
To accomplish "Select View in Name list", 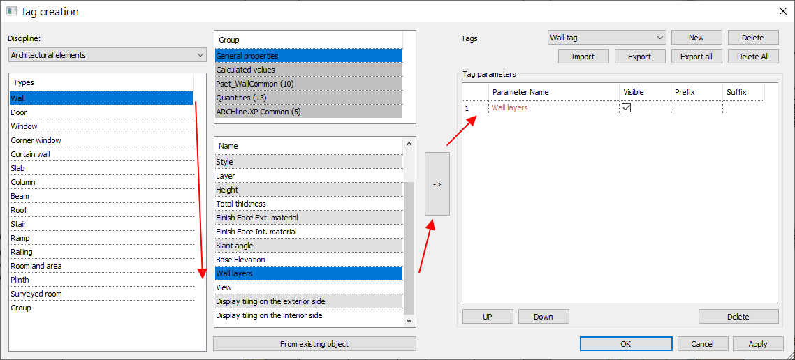I will coord(309,287).
